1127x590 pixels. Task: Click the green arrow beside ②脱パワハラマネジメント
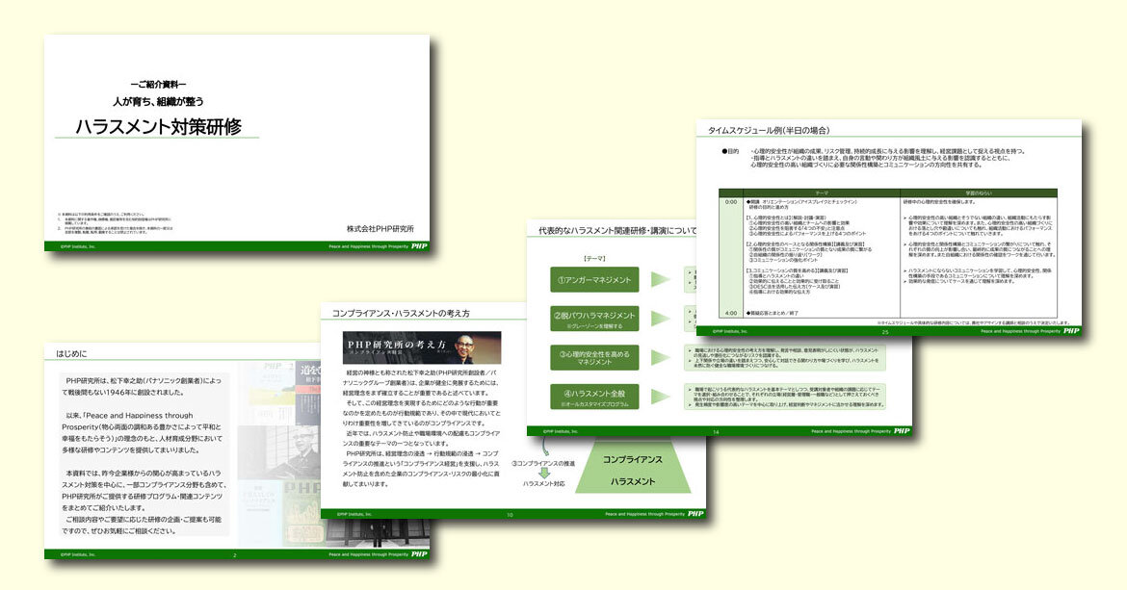(x=660, y=318)
